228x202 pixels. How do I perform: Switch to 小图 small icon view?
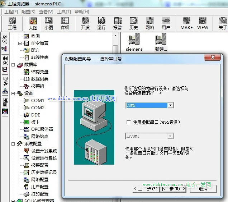click(x=49, y=23)
